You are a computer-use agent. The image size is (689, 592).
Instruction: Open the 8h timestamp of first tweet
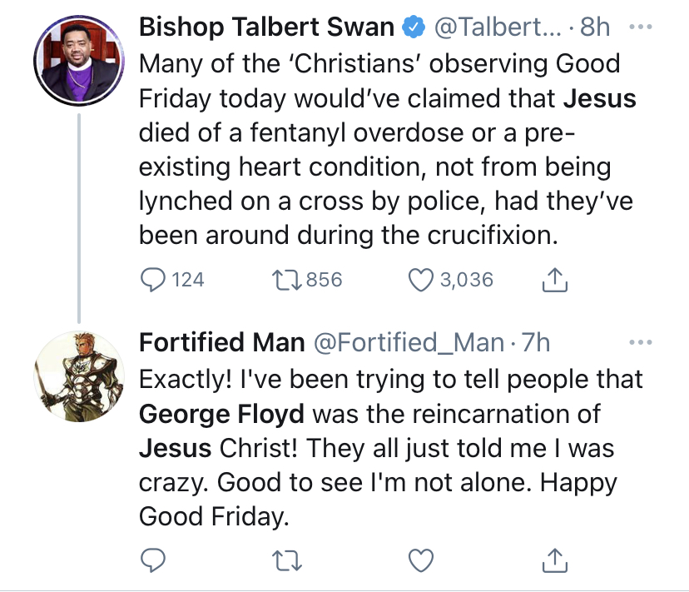click(595, 27)
